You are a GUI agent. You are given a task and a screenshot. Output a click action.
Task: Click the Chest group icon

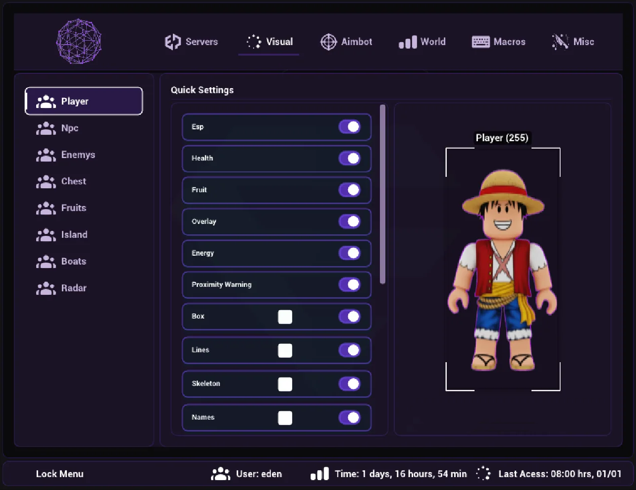(x=46, y=182)
